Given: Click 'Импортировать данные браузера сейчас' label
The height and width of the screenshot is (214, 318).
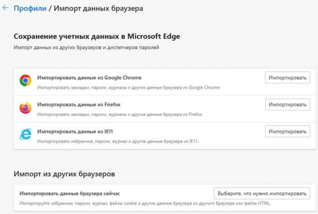Looking at the screenshot, I should tap(70, 193).
